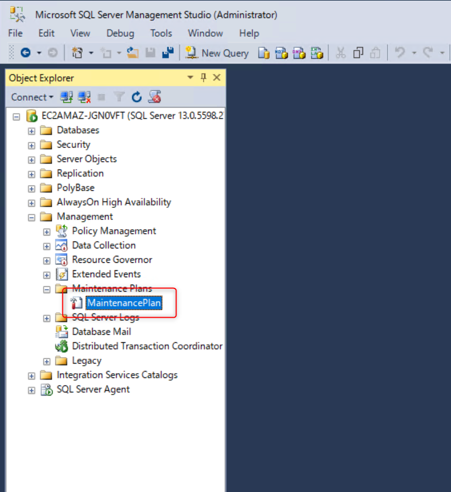This screenshot has height=492, width=451.
Task: Open the New Project dropdown arrow
Action: 91,53
